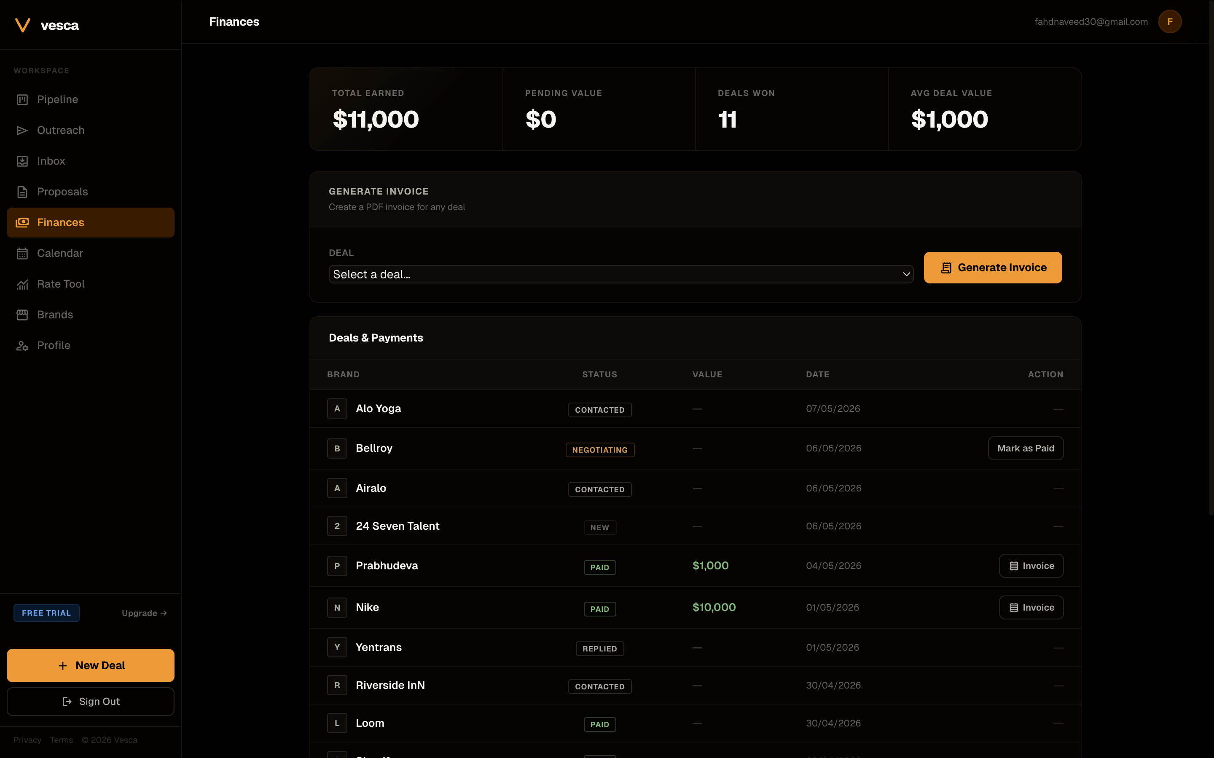Open the Inbox menu item
This screenshot has width=1214, height=758.
pyautogui.click(x=90, y=161)
